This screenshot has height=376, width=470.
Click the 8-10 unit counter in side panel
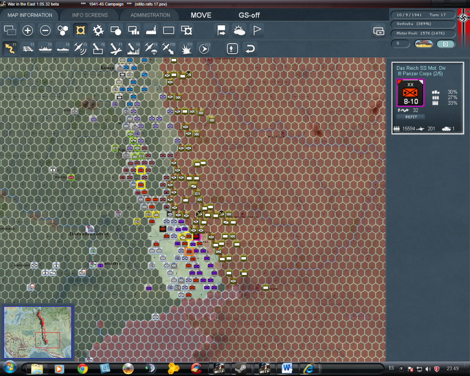[x=410, y=93]
